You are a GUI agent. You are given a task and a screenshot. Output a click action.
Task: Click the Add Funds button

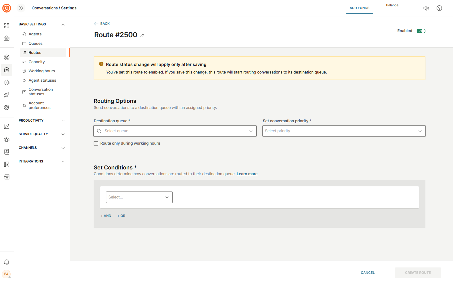(359, 8)
